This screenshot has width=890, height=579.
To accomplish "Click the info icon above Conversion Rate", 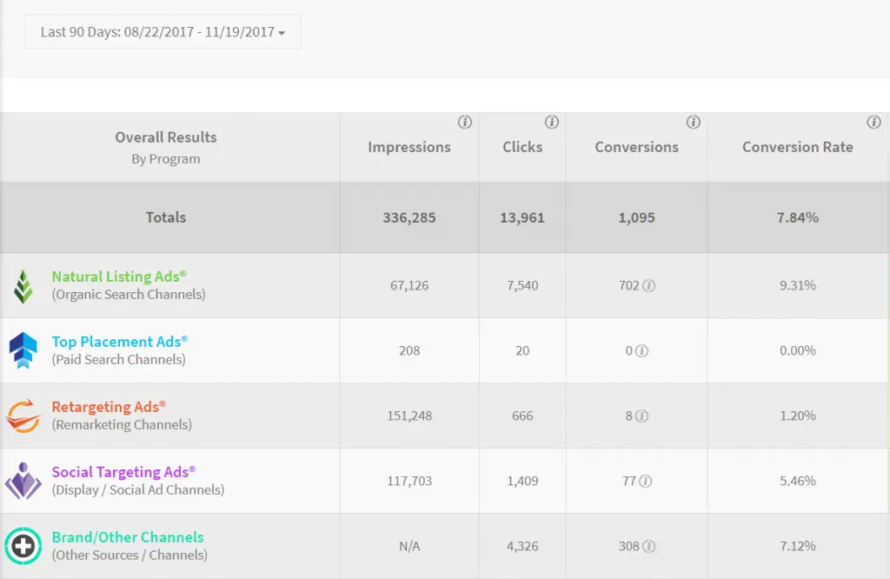I will coord(873,123).
